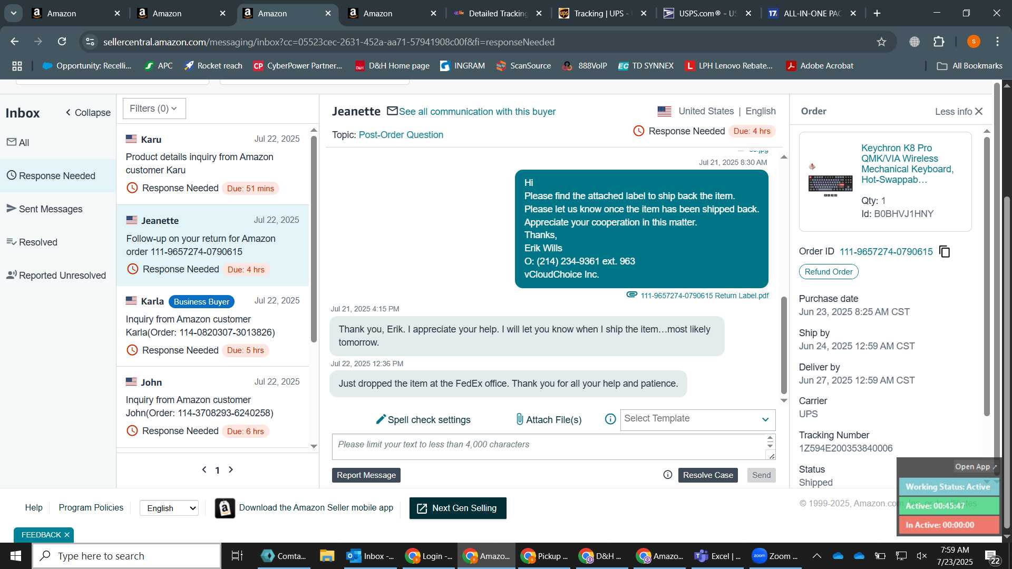Image resolution: width=1012 pixels, height=569 pixels.
Task: Open the notification center icon
Action: 992,556
